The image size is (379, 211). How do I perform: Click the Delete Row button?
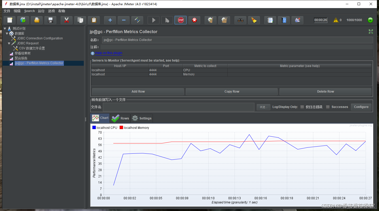click(325, 92)
